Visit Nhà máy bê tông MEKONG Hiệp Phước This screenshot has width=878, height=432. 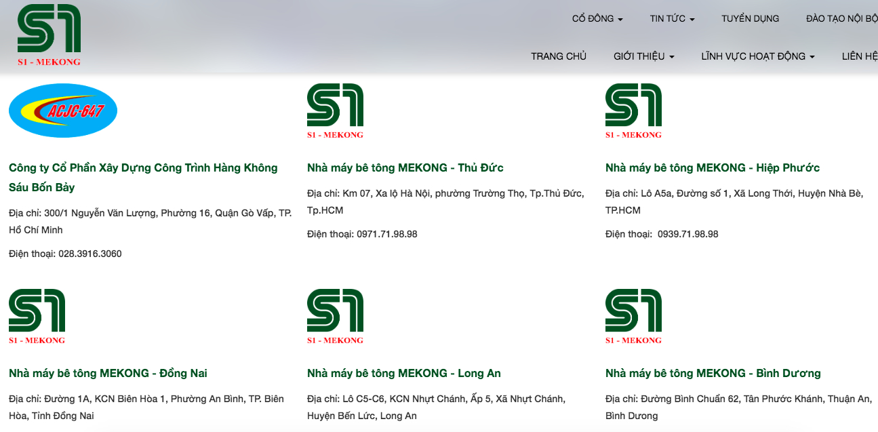[x=712, y=168]
